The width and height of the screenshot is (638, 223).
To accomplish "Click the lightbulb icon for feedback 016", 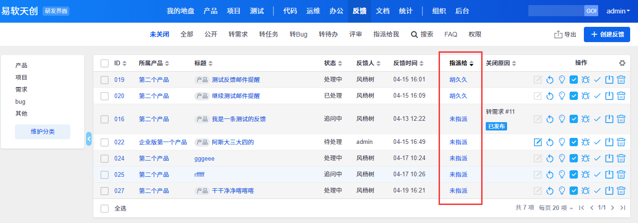I will tap(562, 119).
